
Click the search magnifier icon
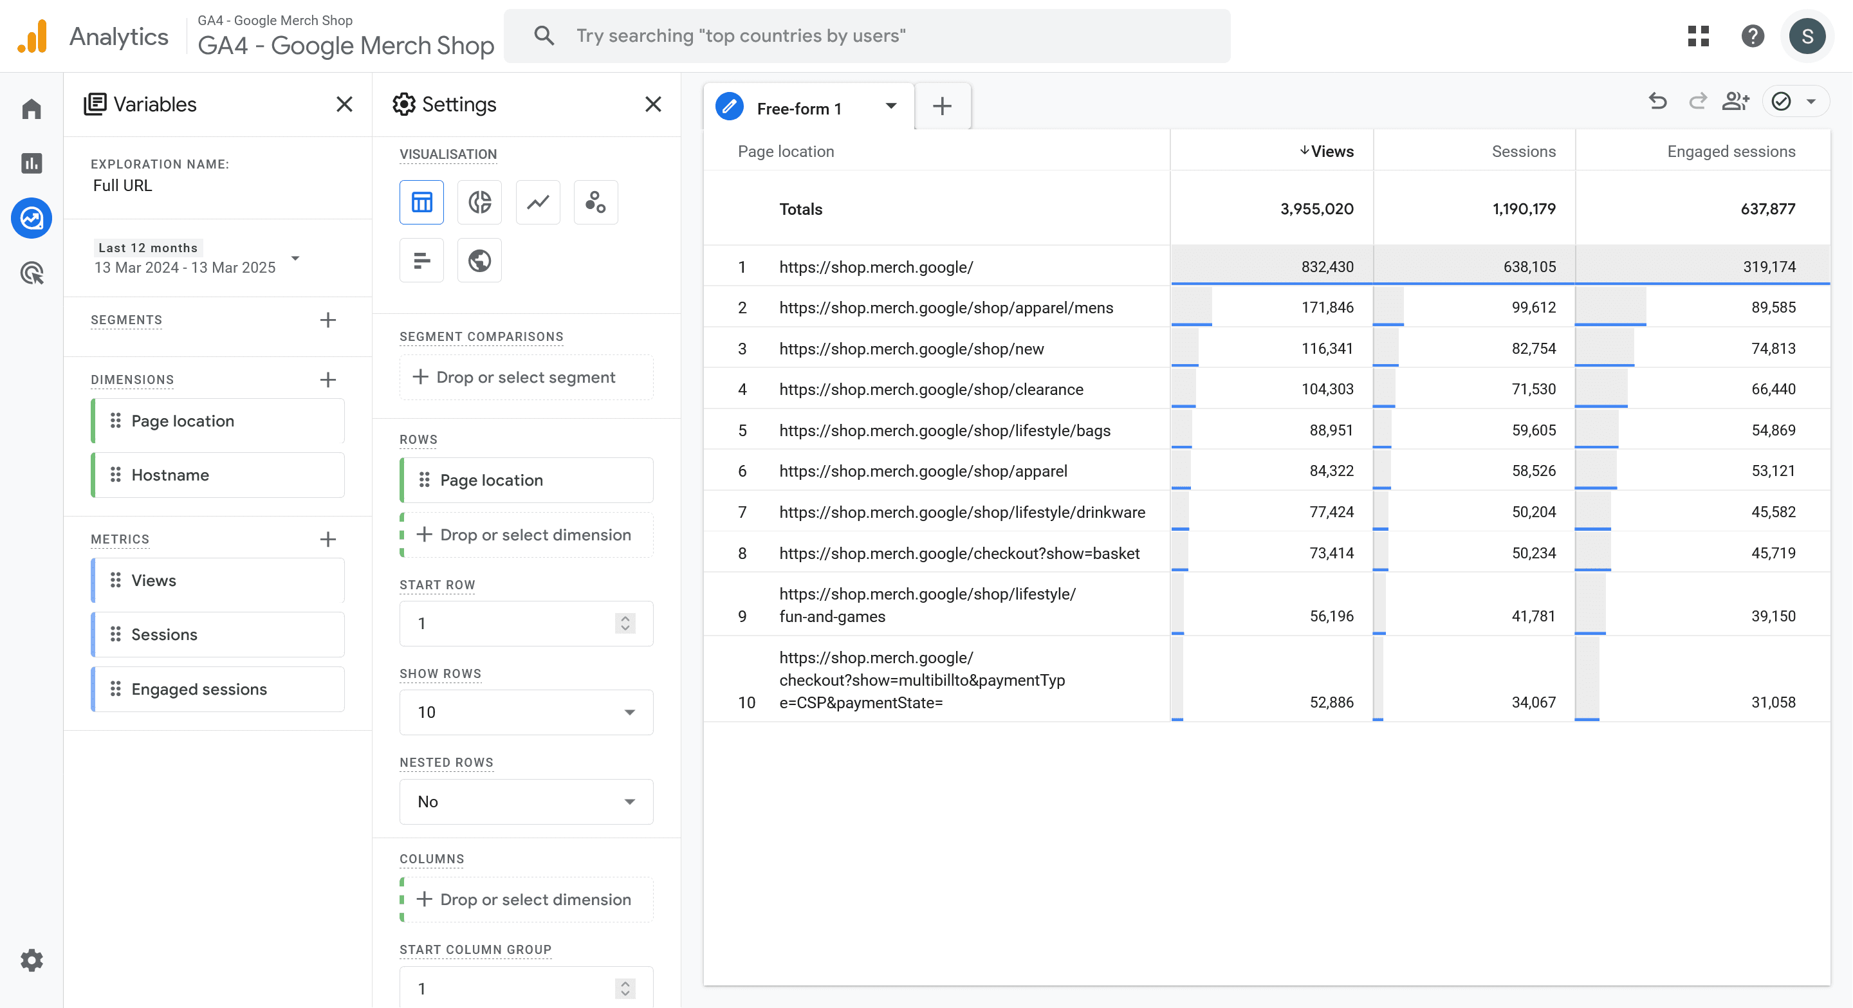[544, 36]
